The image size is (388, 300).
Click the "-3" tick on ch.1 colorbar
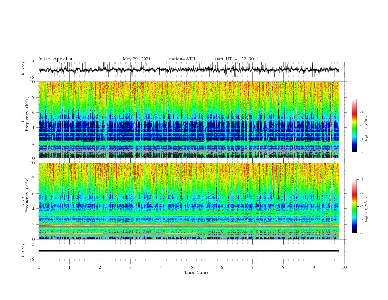pos(361,99)
